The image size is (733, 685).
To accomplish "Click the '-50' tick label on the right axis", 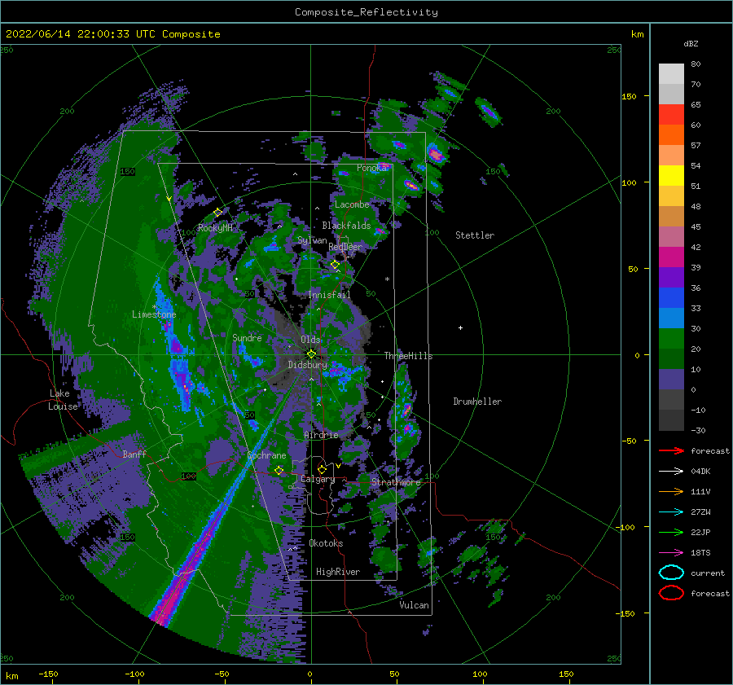I will [631, 441].
